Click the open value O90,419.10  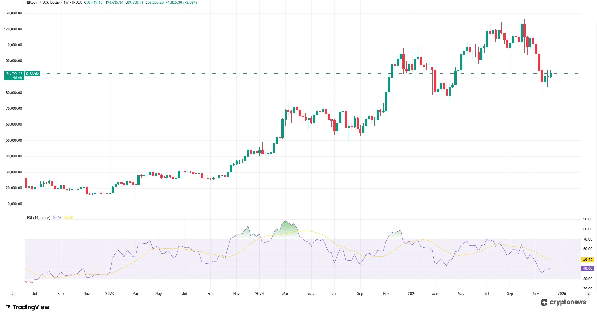pyautogui.click(x=93, y=2)
